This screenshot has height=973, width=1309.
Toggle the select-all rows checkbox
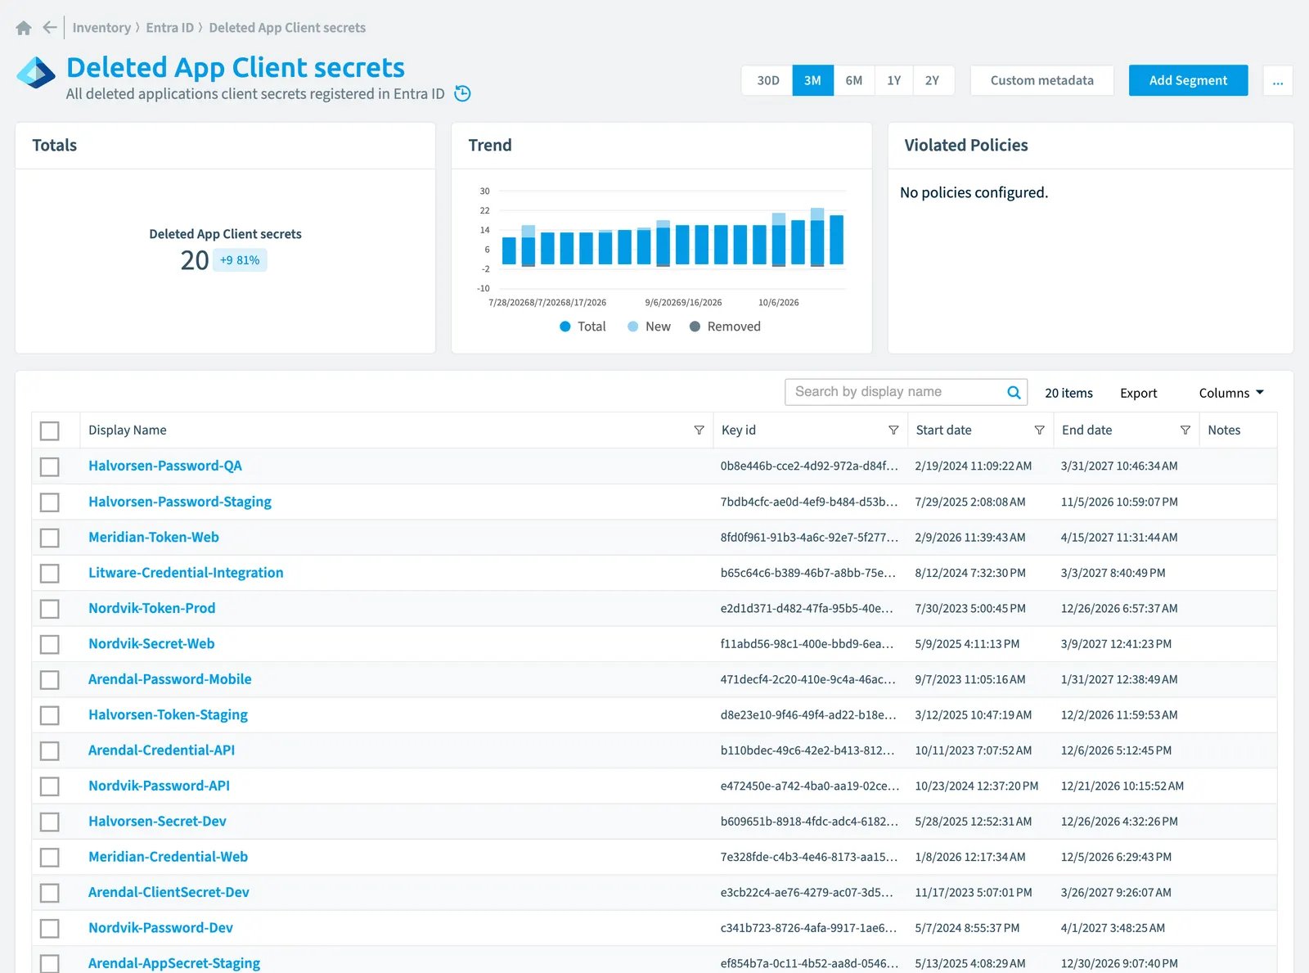click(x=50, y=430)
